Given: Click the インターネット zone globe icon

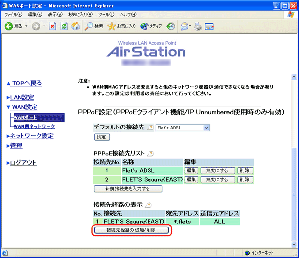Looking at the screenshot, I should (x=247, y=253).
